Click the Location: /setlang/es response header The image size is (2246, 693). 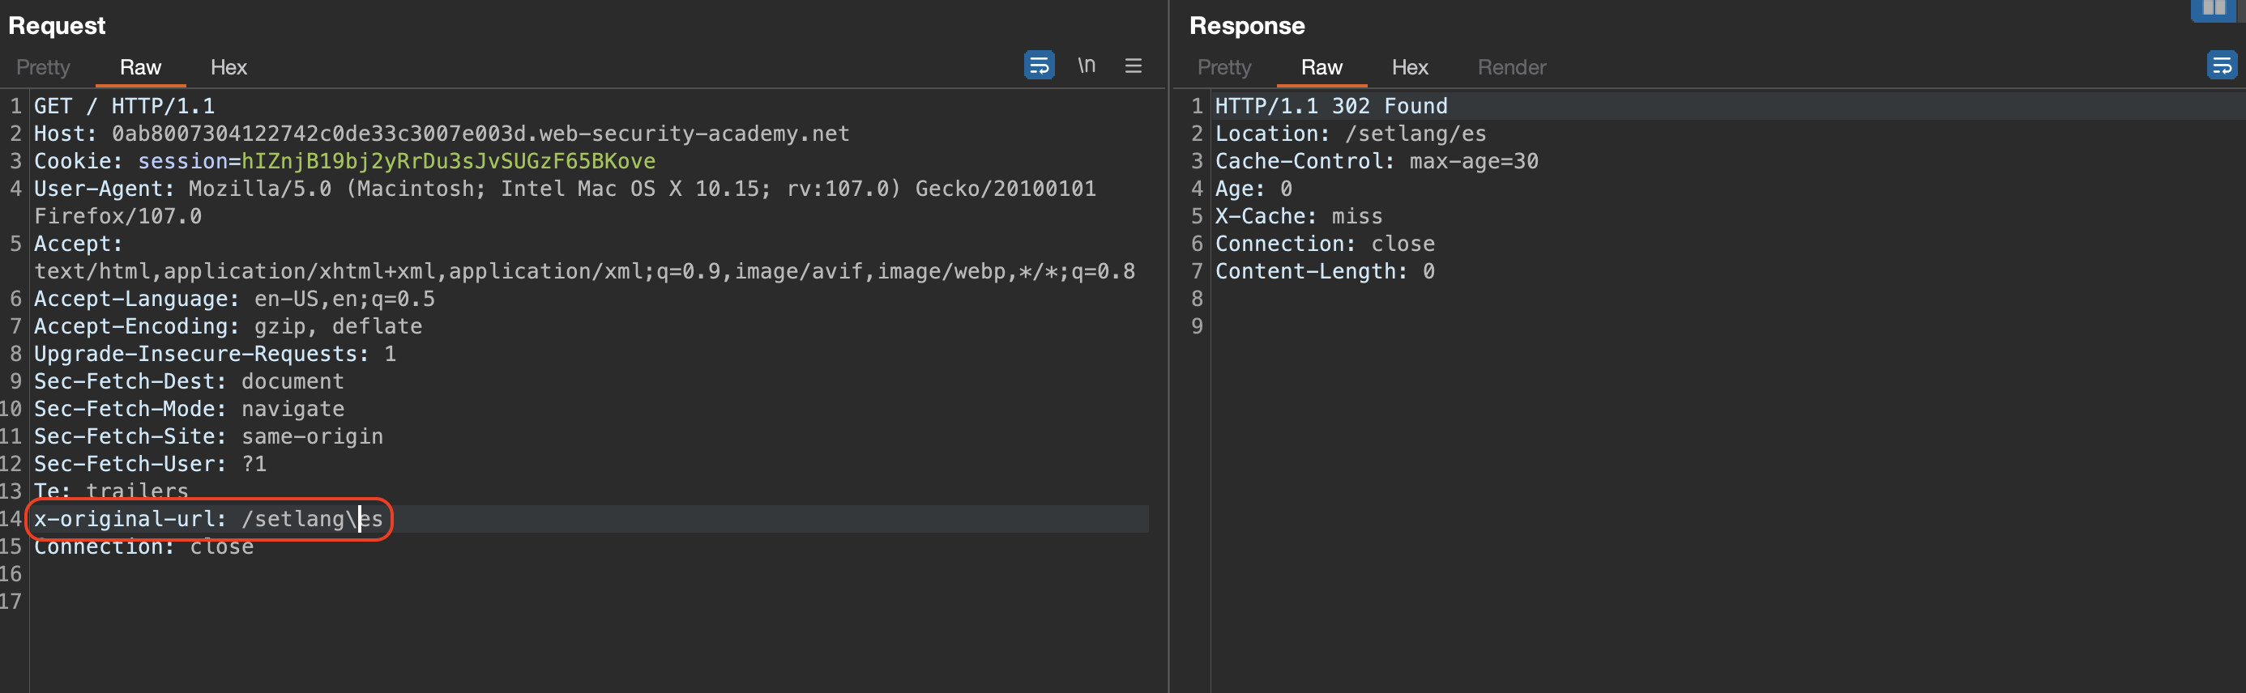tap(1350, 134)
